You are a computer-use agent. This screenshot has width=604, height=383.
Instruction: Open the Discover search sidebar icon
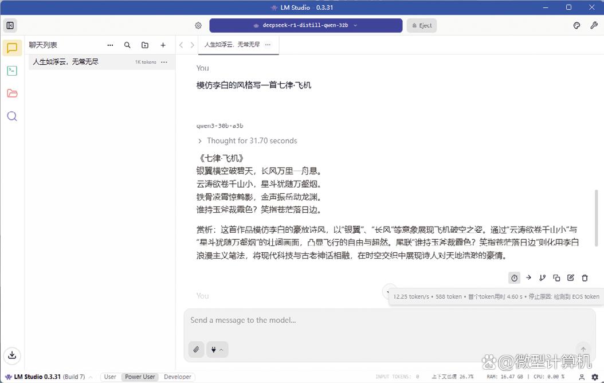(x=12, y=116)
